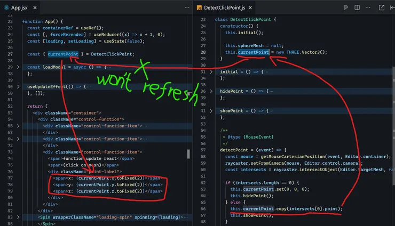395x226 pixels.
Task: Expand the folded hidePoint method on line 36
Action: pos(211,91)
